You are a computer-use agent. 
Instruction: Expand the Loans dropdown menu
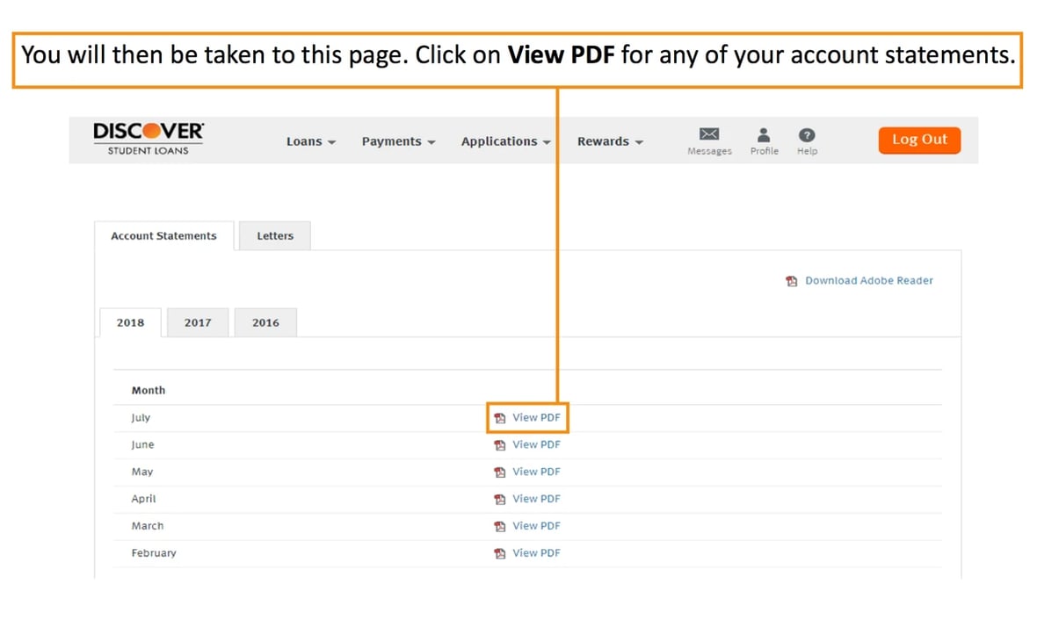tap(311, 141)
